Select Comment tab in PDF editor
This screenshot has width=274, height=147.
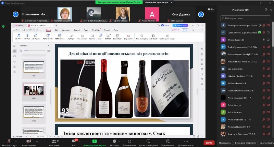pos(66,30)
